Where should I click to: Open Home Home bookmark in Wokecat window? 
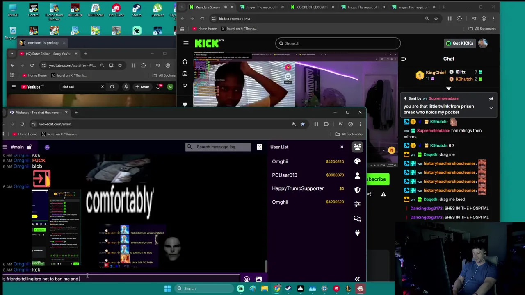tap(25, 134)
